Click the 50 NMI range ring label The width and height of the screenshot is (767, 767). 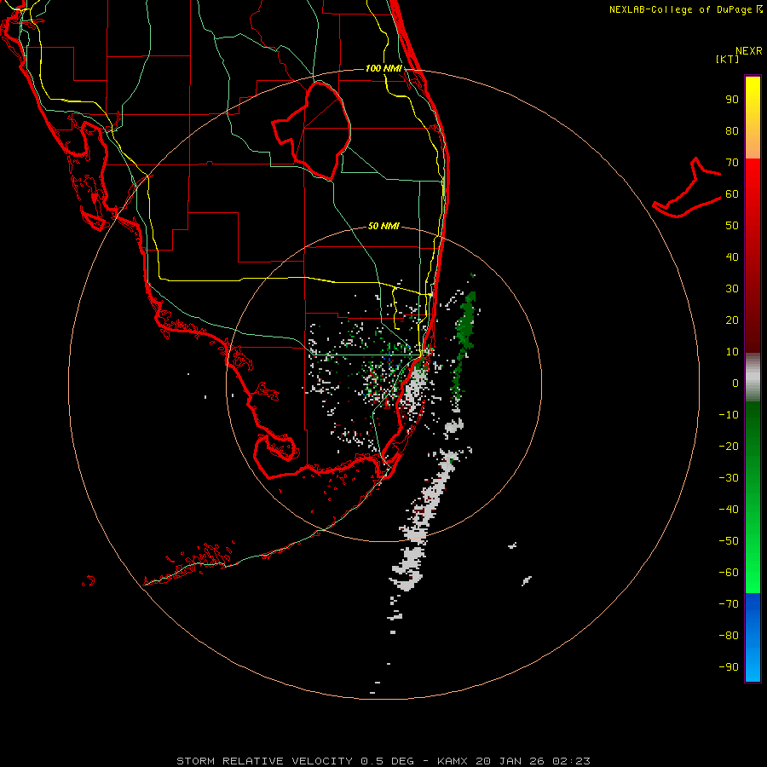(x=383, y=226)
